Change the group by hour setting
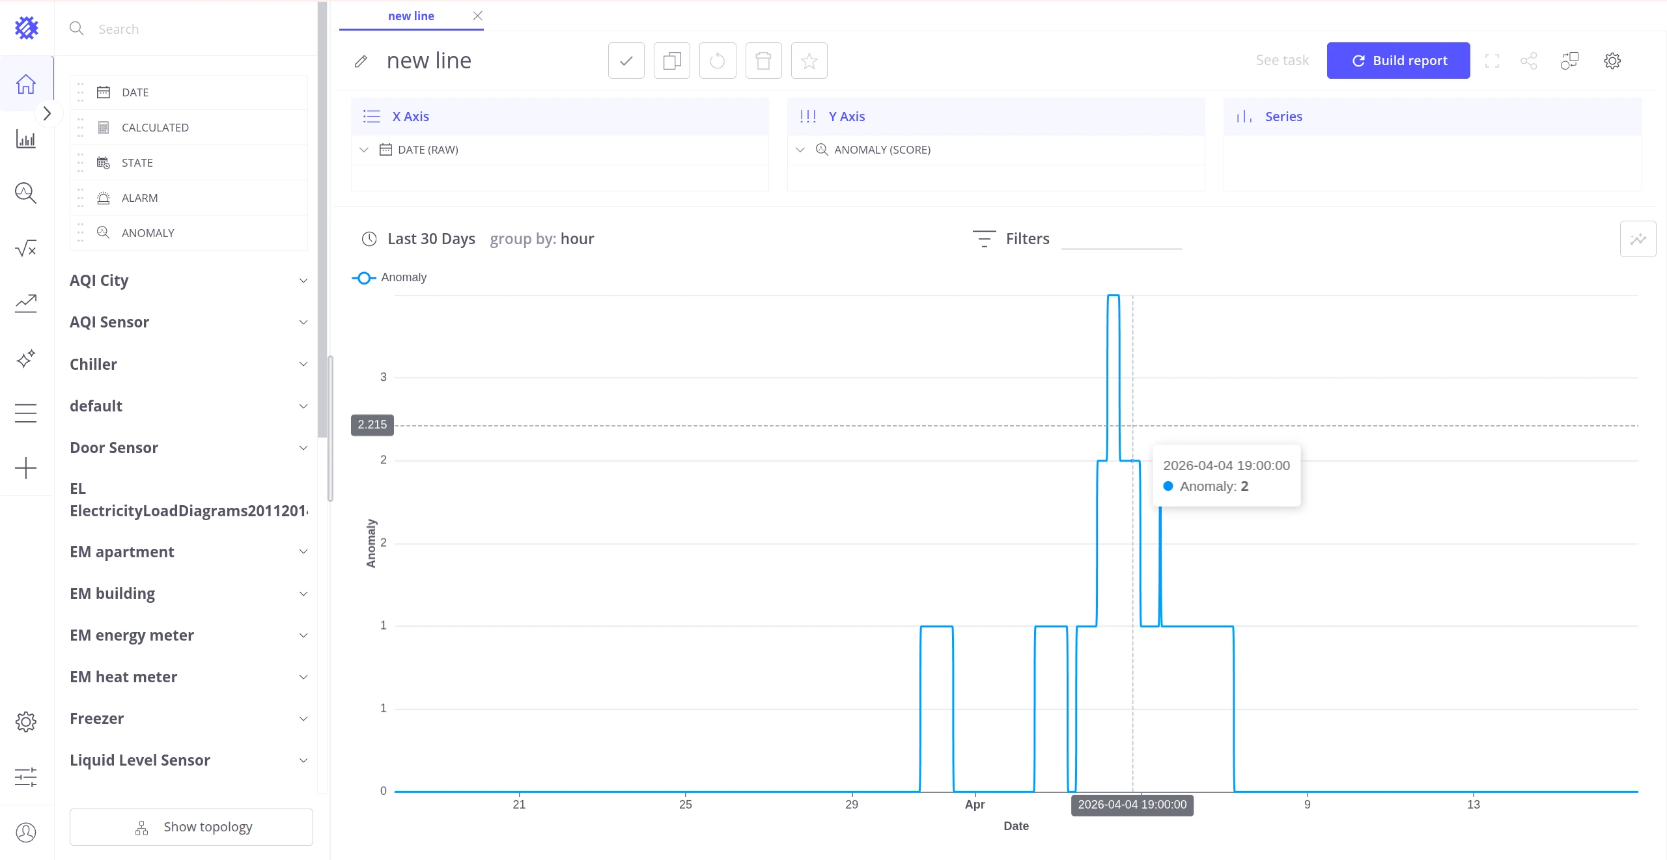This screenshot has width=1667, height=860. (x=542, y=239)
